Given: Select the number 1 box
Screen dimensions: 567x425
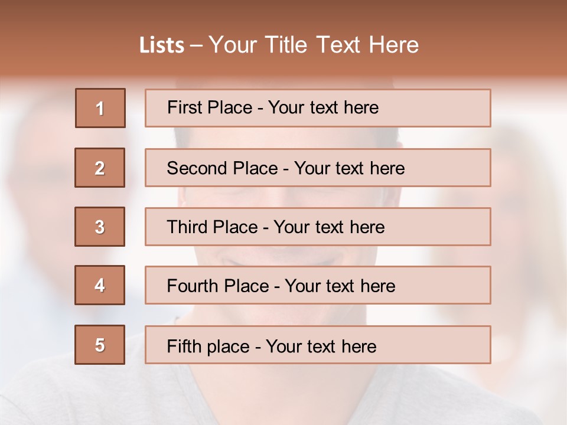Looking at the screenshot, I should tap(100, 108).
